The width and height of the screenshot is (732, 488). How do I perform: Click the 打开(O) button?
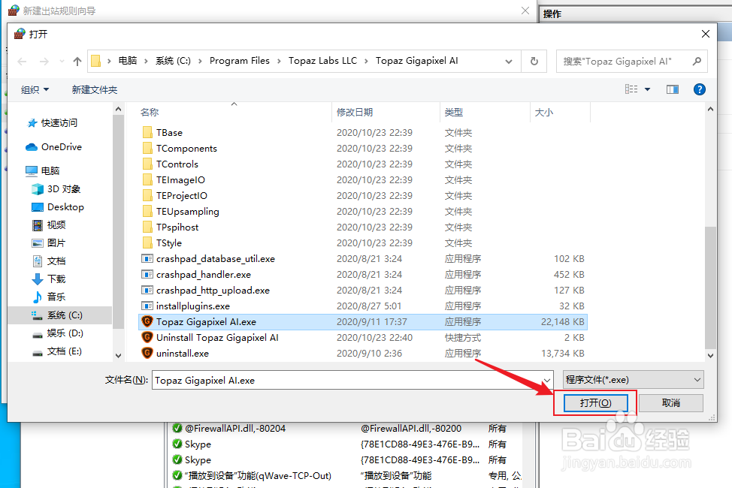pos(595,402)
